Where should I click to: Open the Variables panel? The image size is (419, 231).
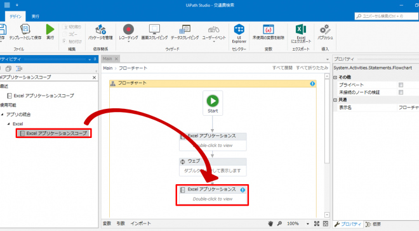pyautogui.click(x=107, y=223)
